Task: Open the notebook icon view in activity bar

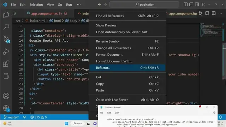Action: [x=6, y=76]
